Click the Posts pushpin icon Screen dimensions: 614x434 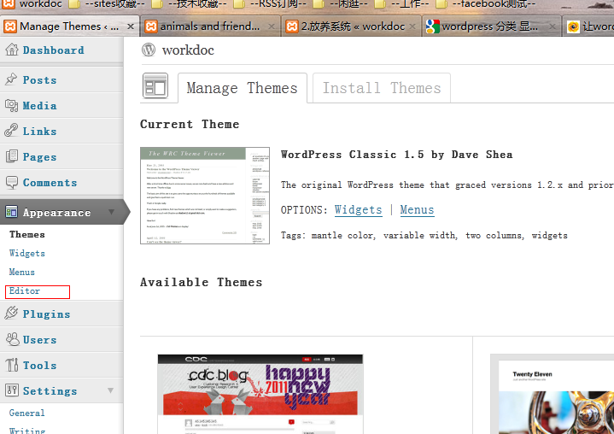tap(11, 79)
